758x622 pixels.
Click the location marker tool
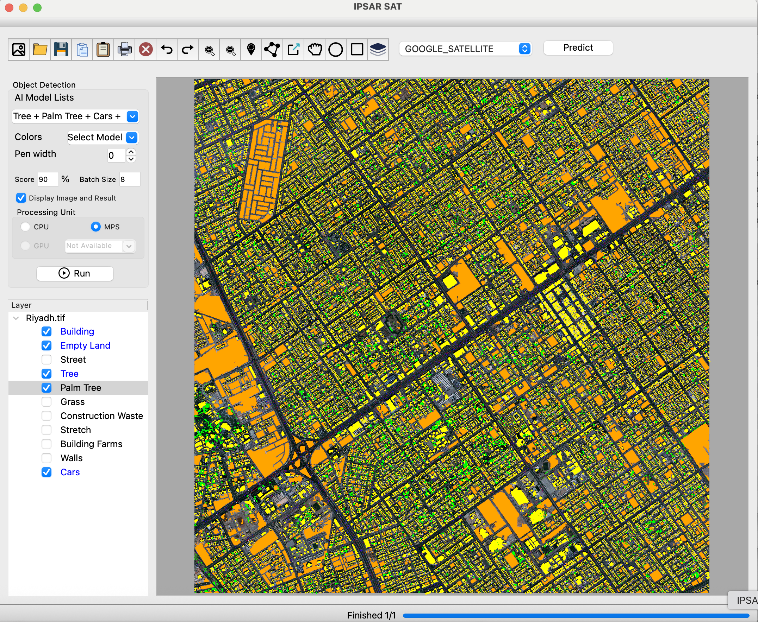coord(251,50)
